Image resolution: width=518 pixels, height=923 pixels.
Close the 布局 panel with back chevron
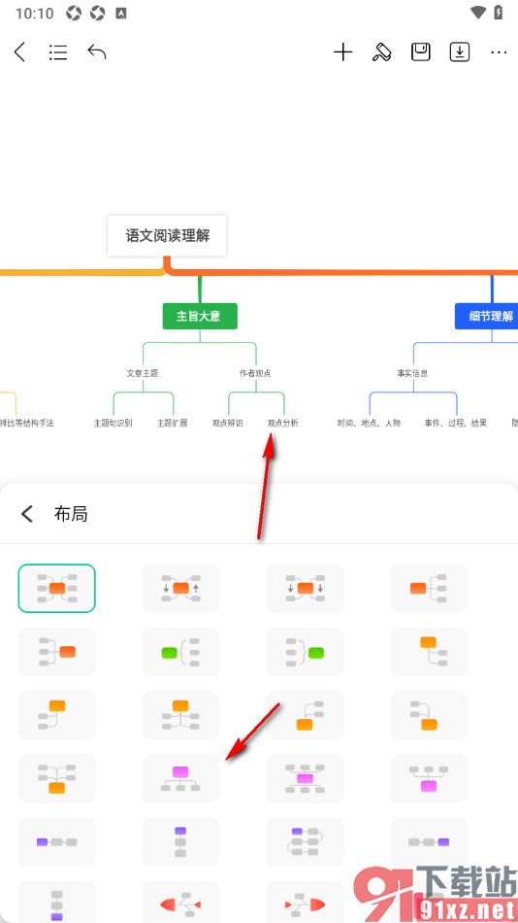pyautogui.click(x=27, y=514)
